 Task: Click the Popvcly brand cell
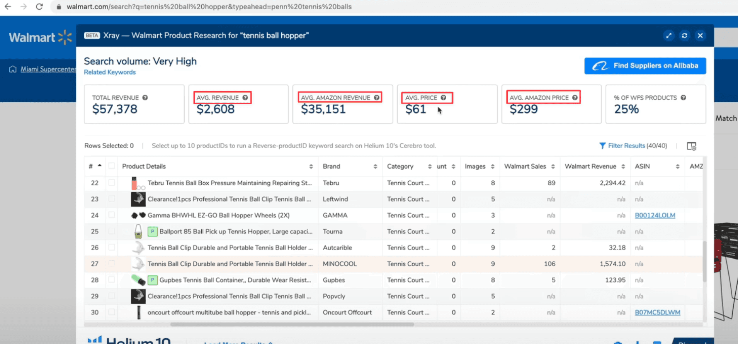click(x=334, y=296)
